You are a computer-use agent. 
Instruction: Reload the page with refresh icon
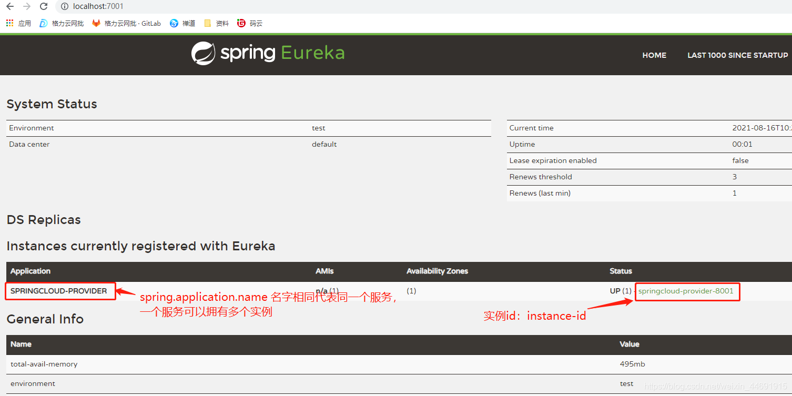coord(44,6)
